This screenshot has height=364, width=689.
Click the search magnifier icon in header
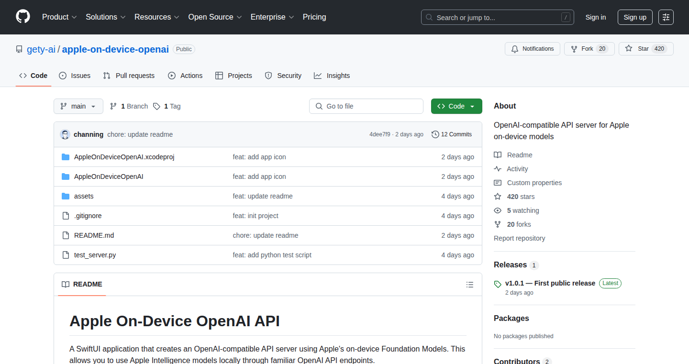429,17
